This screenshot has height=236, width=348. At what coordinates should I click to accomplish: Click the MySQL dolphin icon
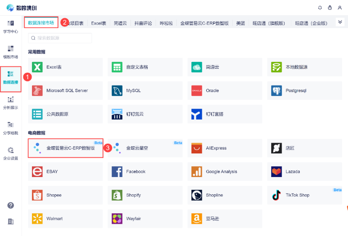[x=117, y=90]
